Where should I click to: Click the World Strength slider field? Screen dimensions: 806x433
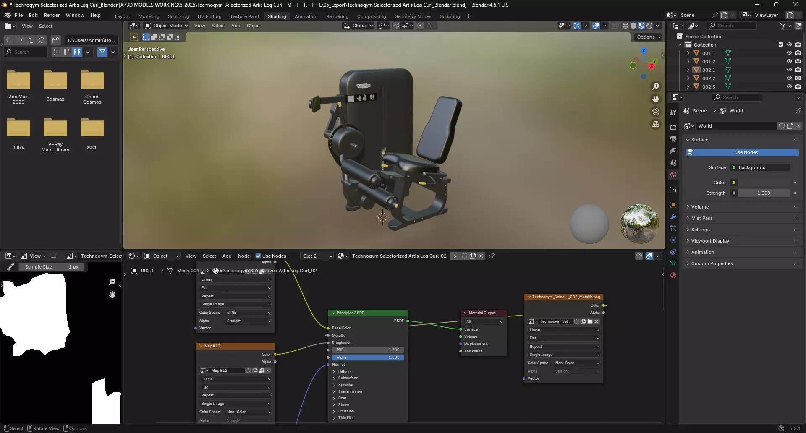tap(764, 193)
